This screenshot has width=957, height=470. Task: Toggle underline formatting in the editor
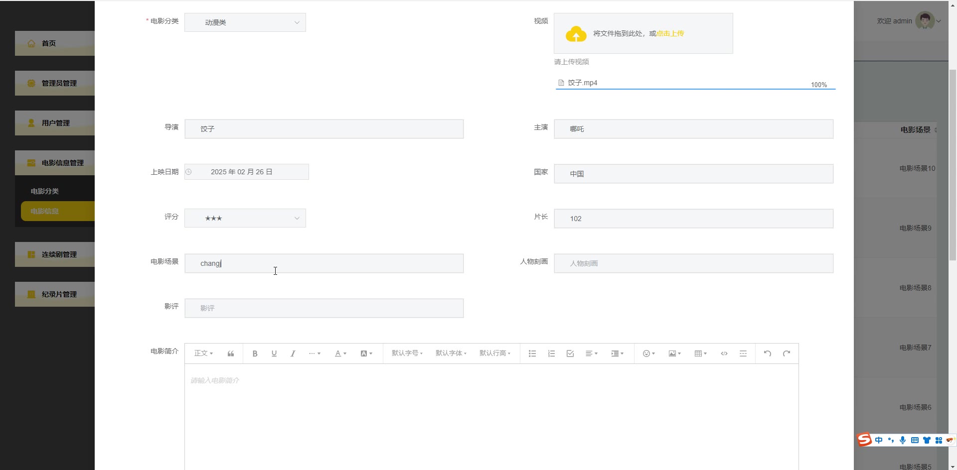tap(274, 353)
